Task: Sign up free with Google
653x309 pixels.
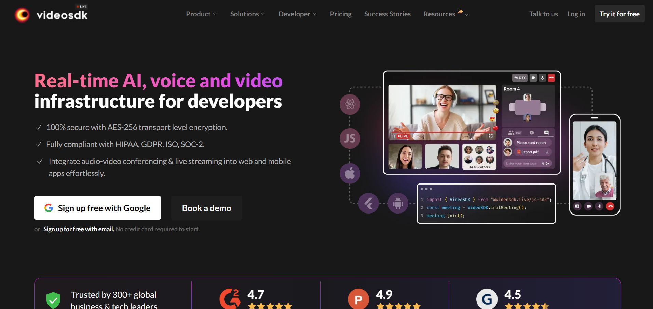Action: coord(97,208)
